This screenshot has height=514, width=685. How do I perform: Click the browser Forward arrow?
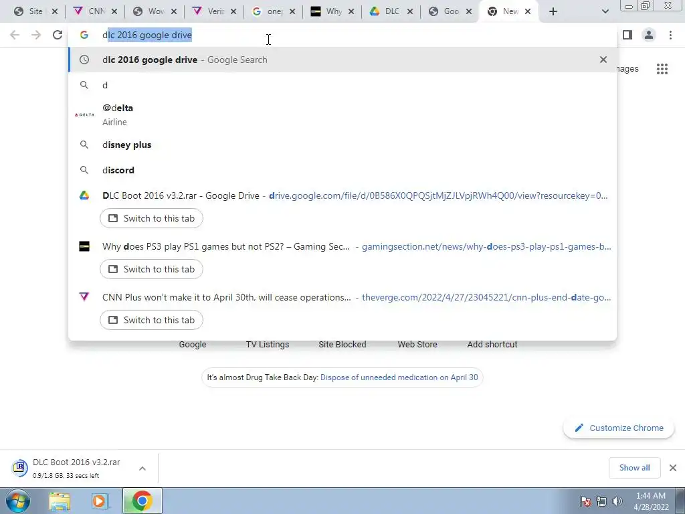tap(36, 35)
